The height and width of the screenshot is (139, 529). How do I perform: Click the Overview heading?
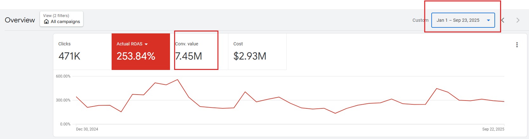(x=20, y=20)
